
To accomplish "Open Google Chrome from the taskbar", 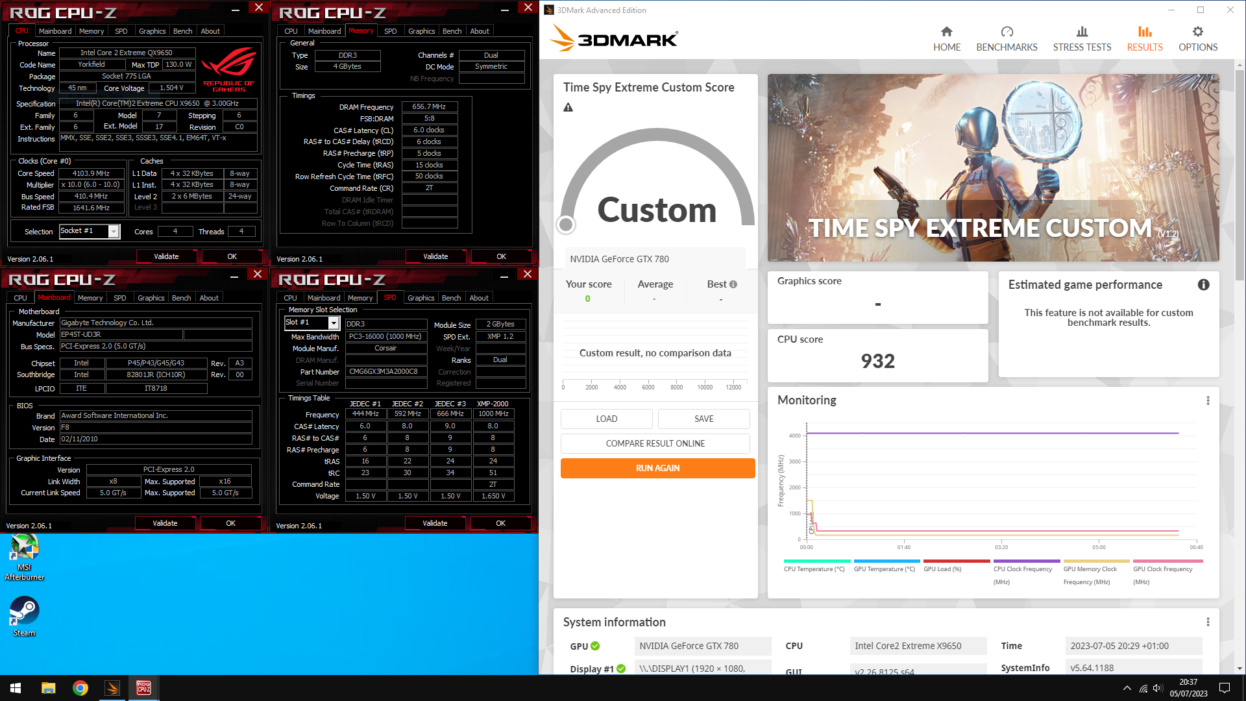I will 80,688.
